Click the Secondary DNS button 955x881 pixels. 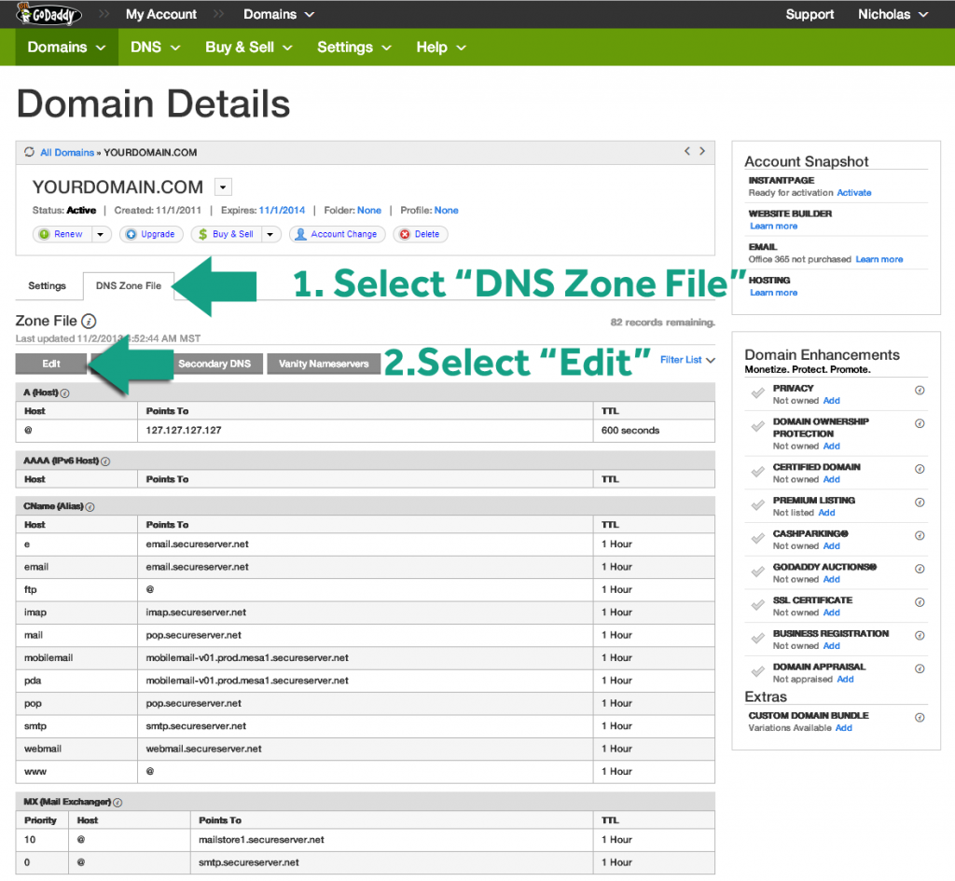click(x=215, y=364)
